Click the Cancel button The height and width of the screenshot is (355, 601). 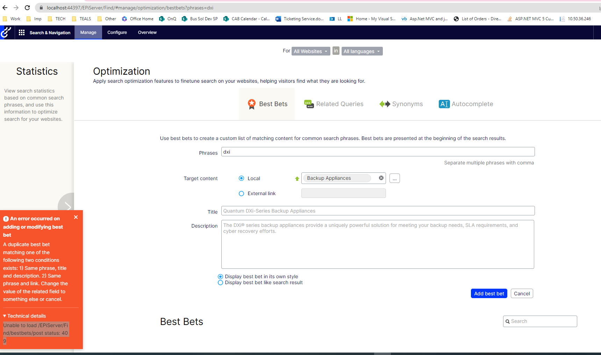point(522,294)
